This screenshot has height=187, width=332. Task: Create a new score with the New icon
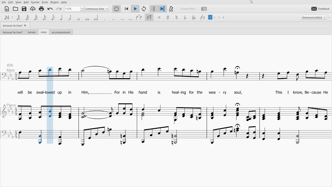click(7, 9)
